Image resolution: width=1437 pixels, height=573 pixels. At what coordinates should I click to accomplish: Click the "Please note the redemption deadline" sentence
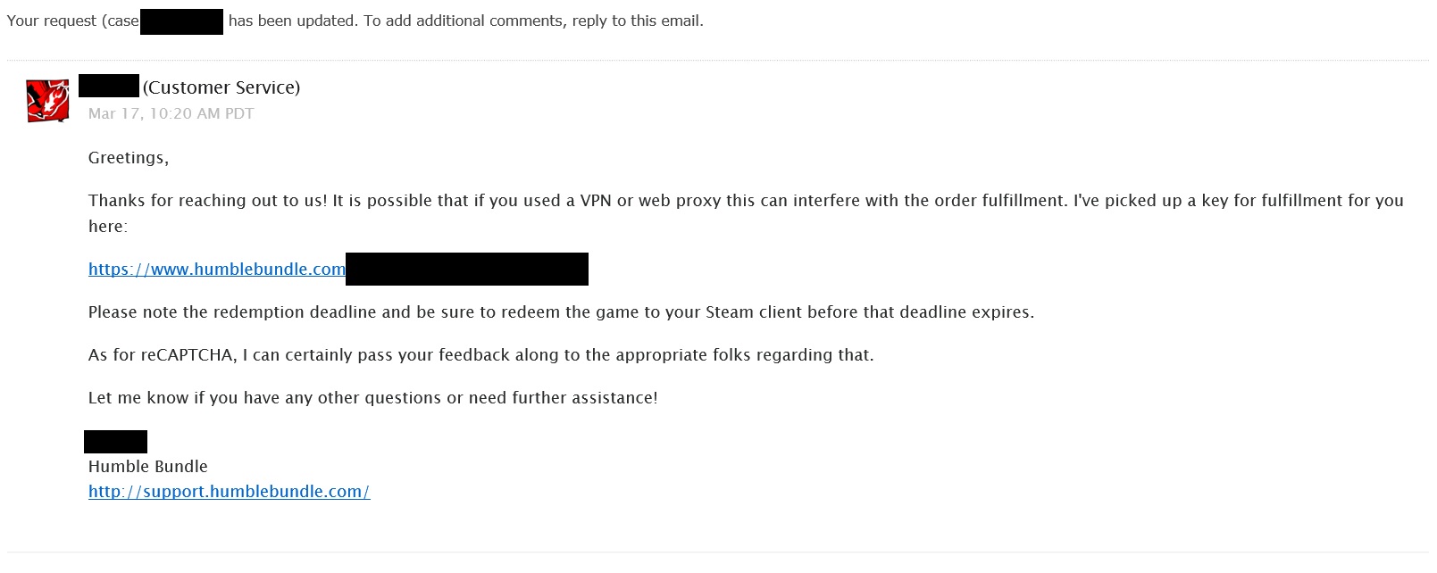pyautogui.click(x=236, y=312)
